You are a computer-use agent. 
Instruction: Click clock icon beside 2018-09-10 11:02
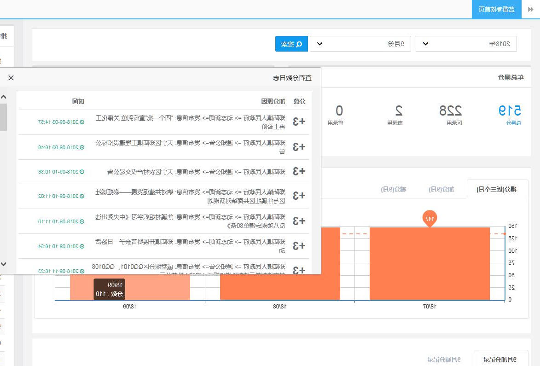tap(82, 196)
